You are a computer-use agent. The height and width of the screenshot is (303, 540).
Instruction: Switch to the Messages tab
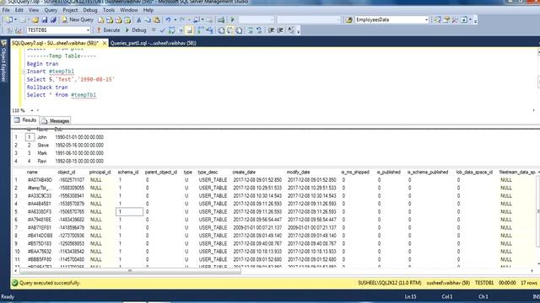(x=56, y=121)
